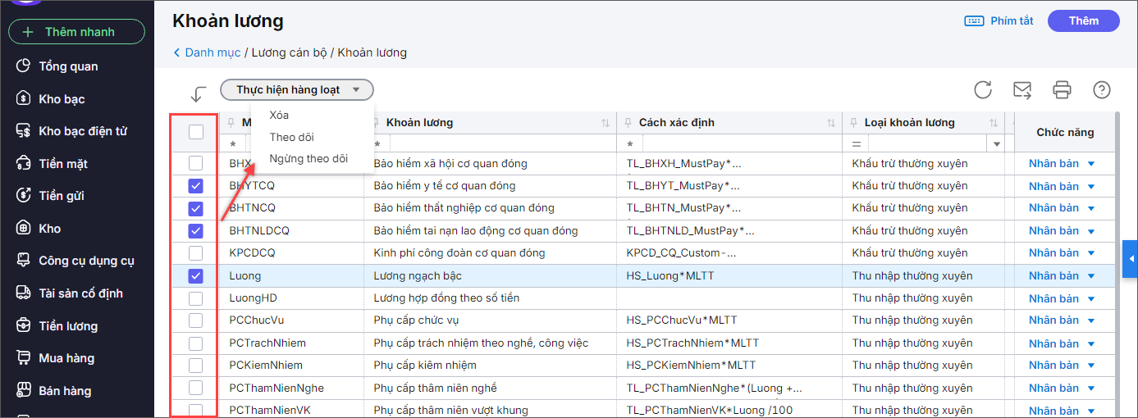Go back via Danh mục breadcrumb link
Image resolution: width=1138 pixels, height=418 pixels.
point(213,52)
